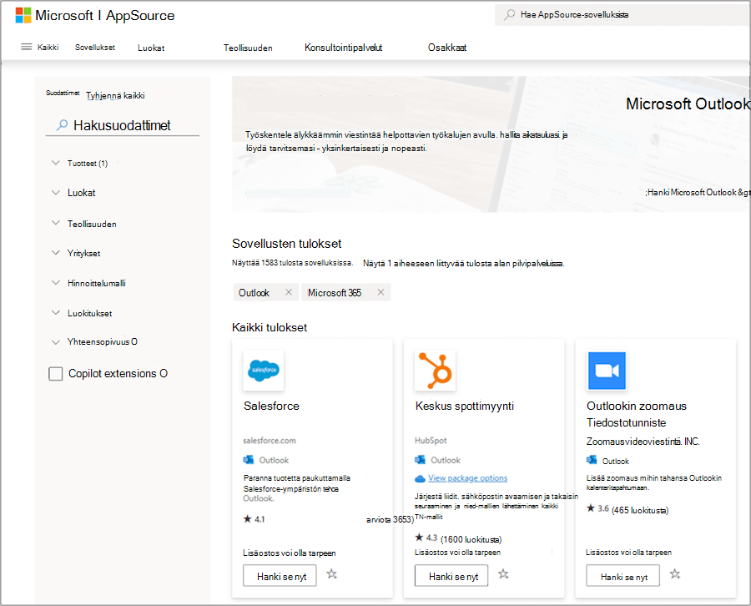
Task: Click the Näytä 1 aiheeseen liittyvää tulosta link
Action: point(464,263)
